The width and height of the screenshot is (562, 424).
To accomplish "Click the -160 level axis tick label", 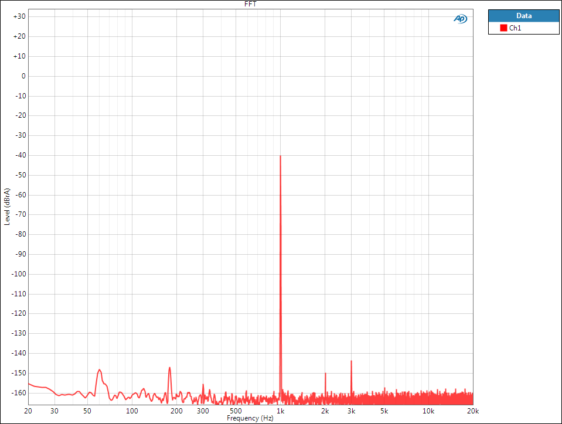I will pos(19,393).
